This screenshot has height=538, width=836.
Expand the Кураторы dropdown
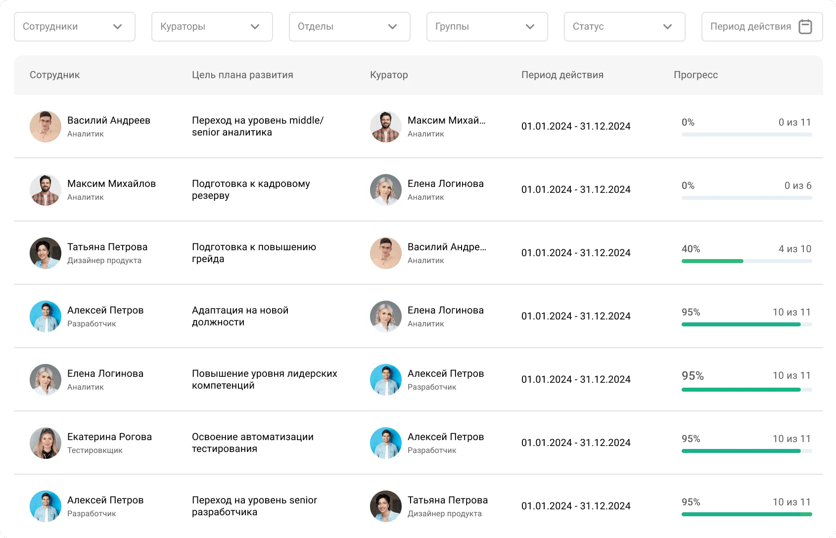coord(212,27)
